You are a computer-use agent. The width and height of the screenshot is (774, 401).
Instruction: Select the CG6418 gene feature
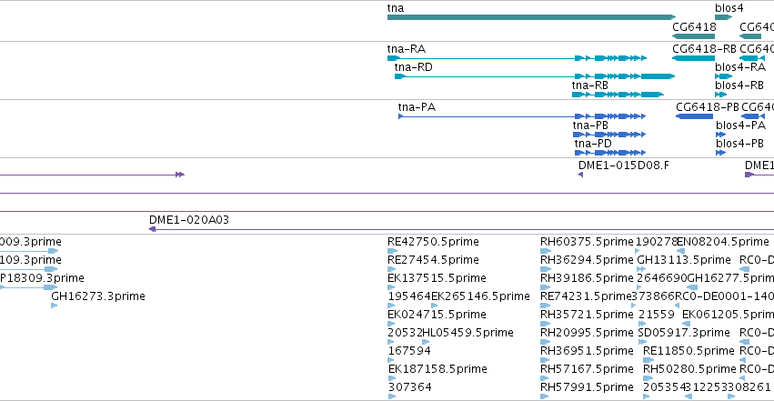(694, 36)
